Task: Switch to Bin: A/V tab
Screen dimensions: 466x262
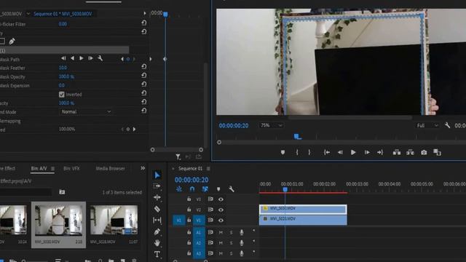Action: point(39,168)
